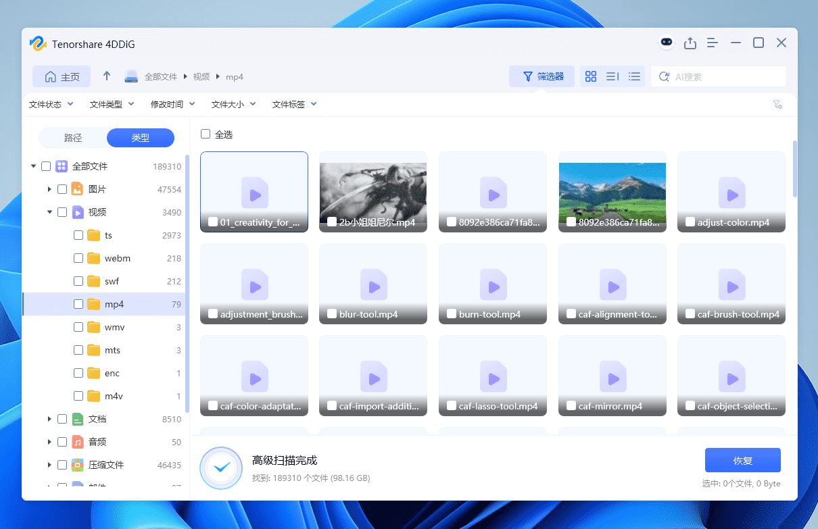The height and width of the screenshot is (529, 818).
Task: Go to 主页 home screen
Action: tap(61, 76)
